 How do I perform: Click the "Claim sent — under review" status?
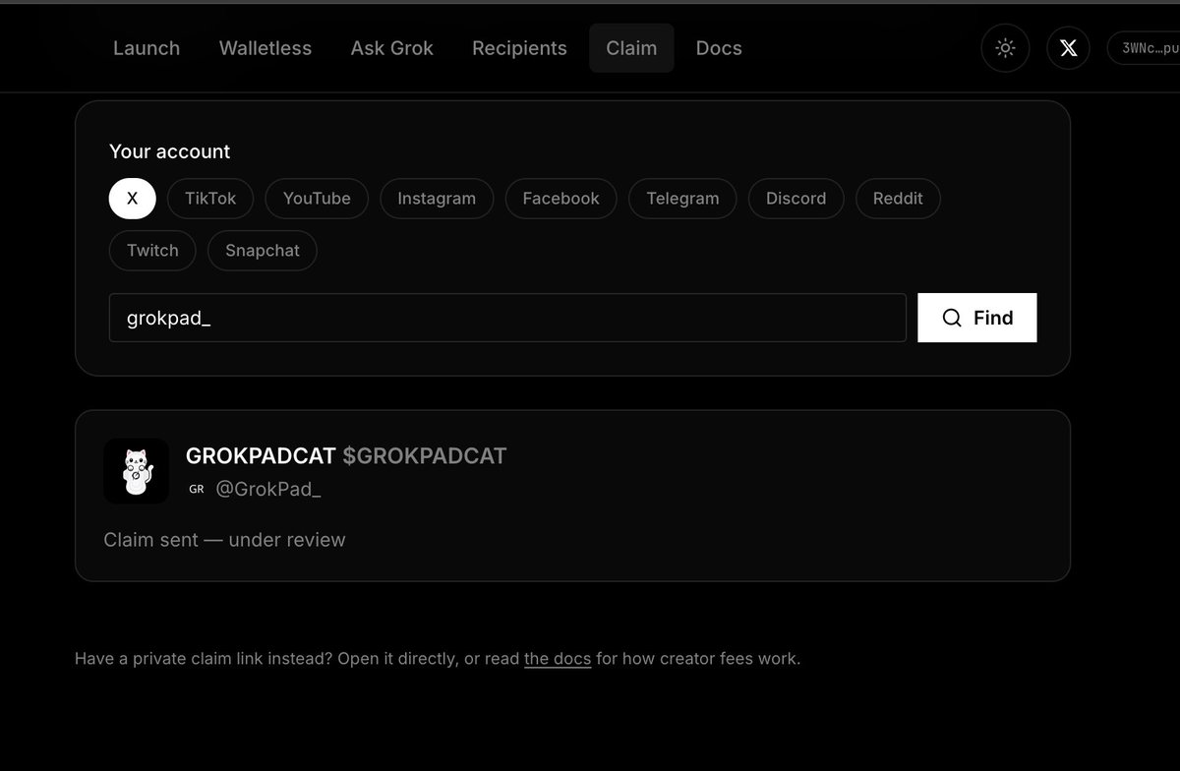224,540
